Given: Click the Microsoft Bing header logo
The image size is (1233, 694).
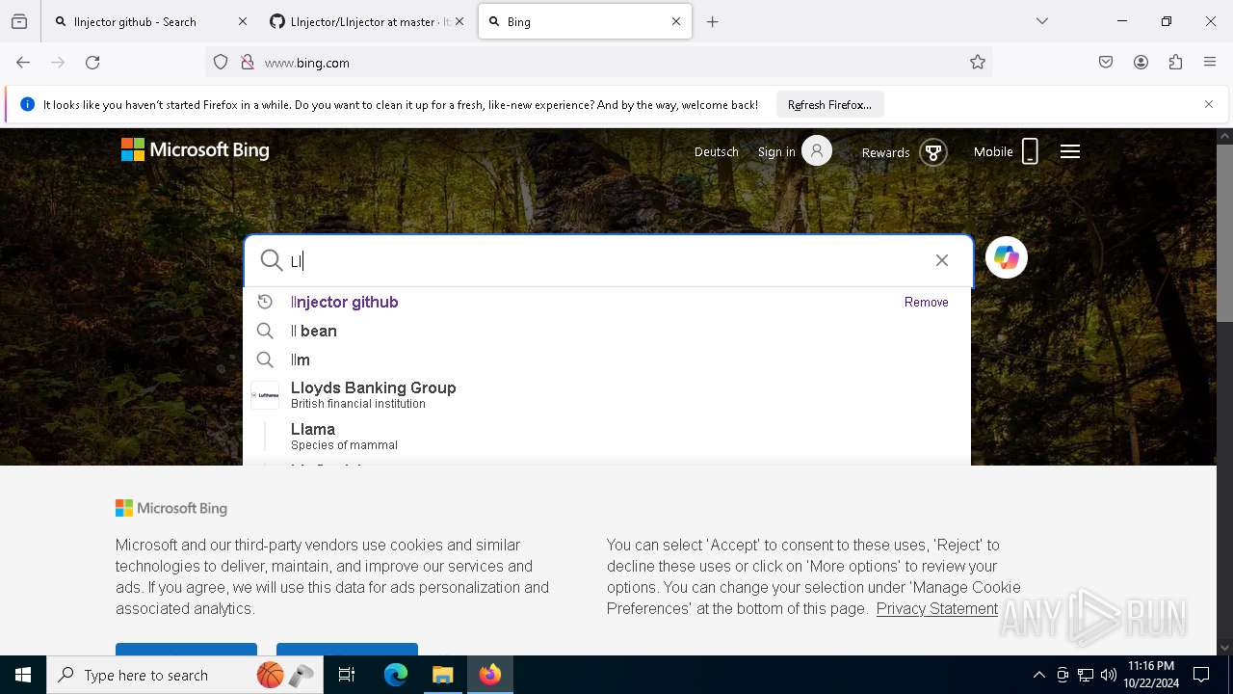Looking at the screenshot, I should (x=196, y=150).
